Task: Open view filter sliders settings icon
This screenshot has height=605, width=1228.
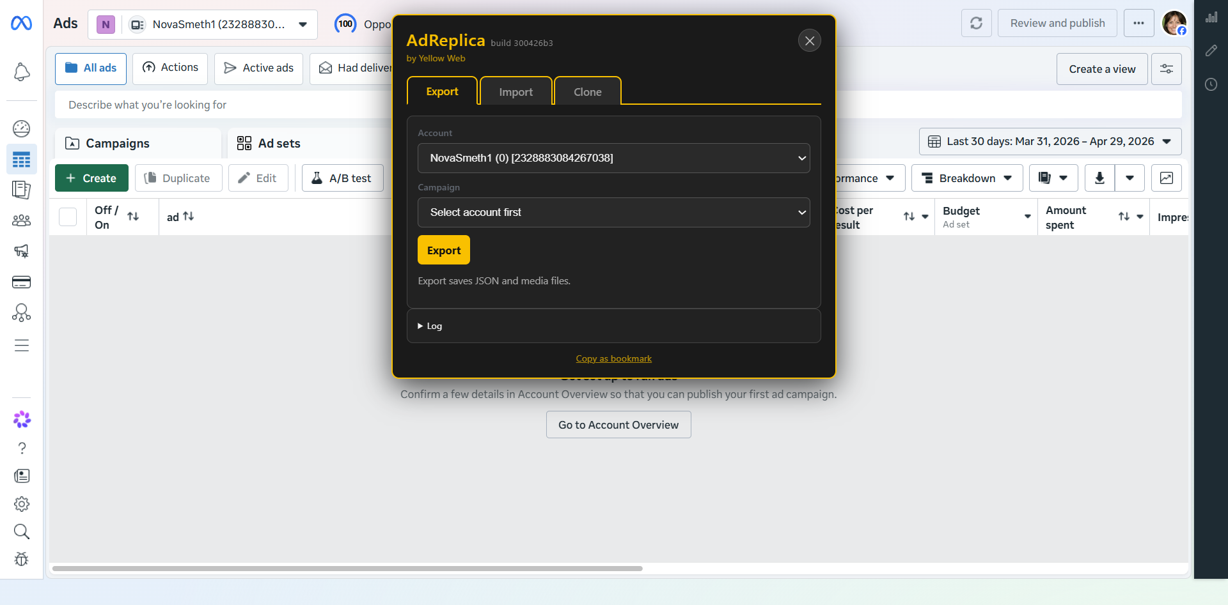Action: click(1167, 69)
